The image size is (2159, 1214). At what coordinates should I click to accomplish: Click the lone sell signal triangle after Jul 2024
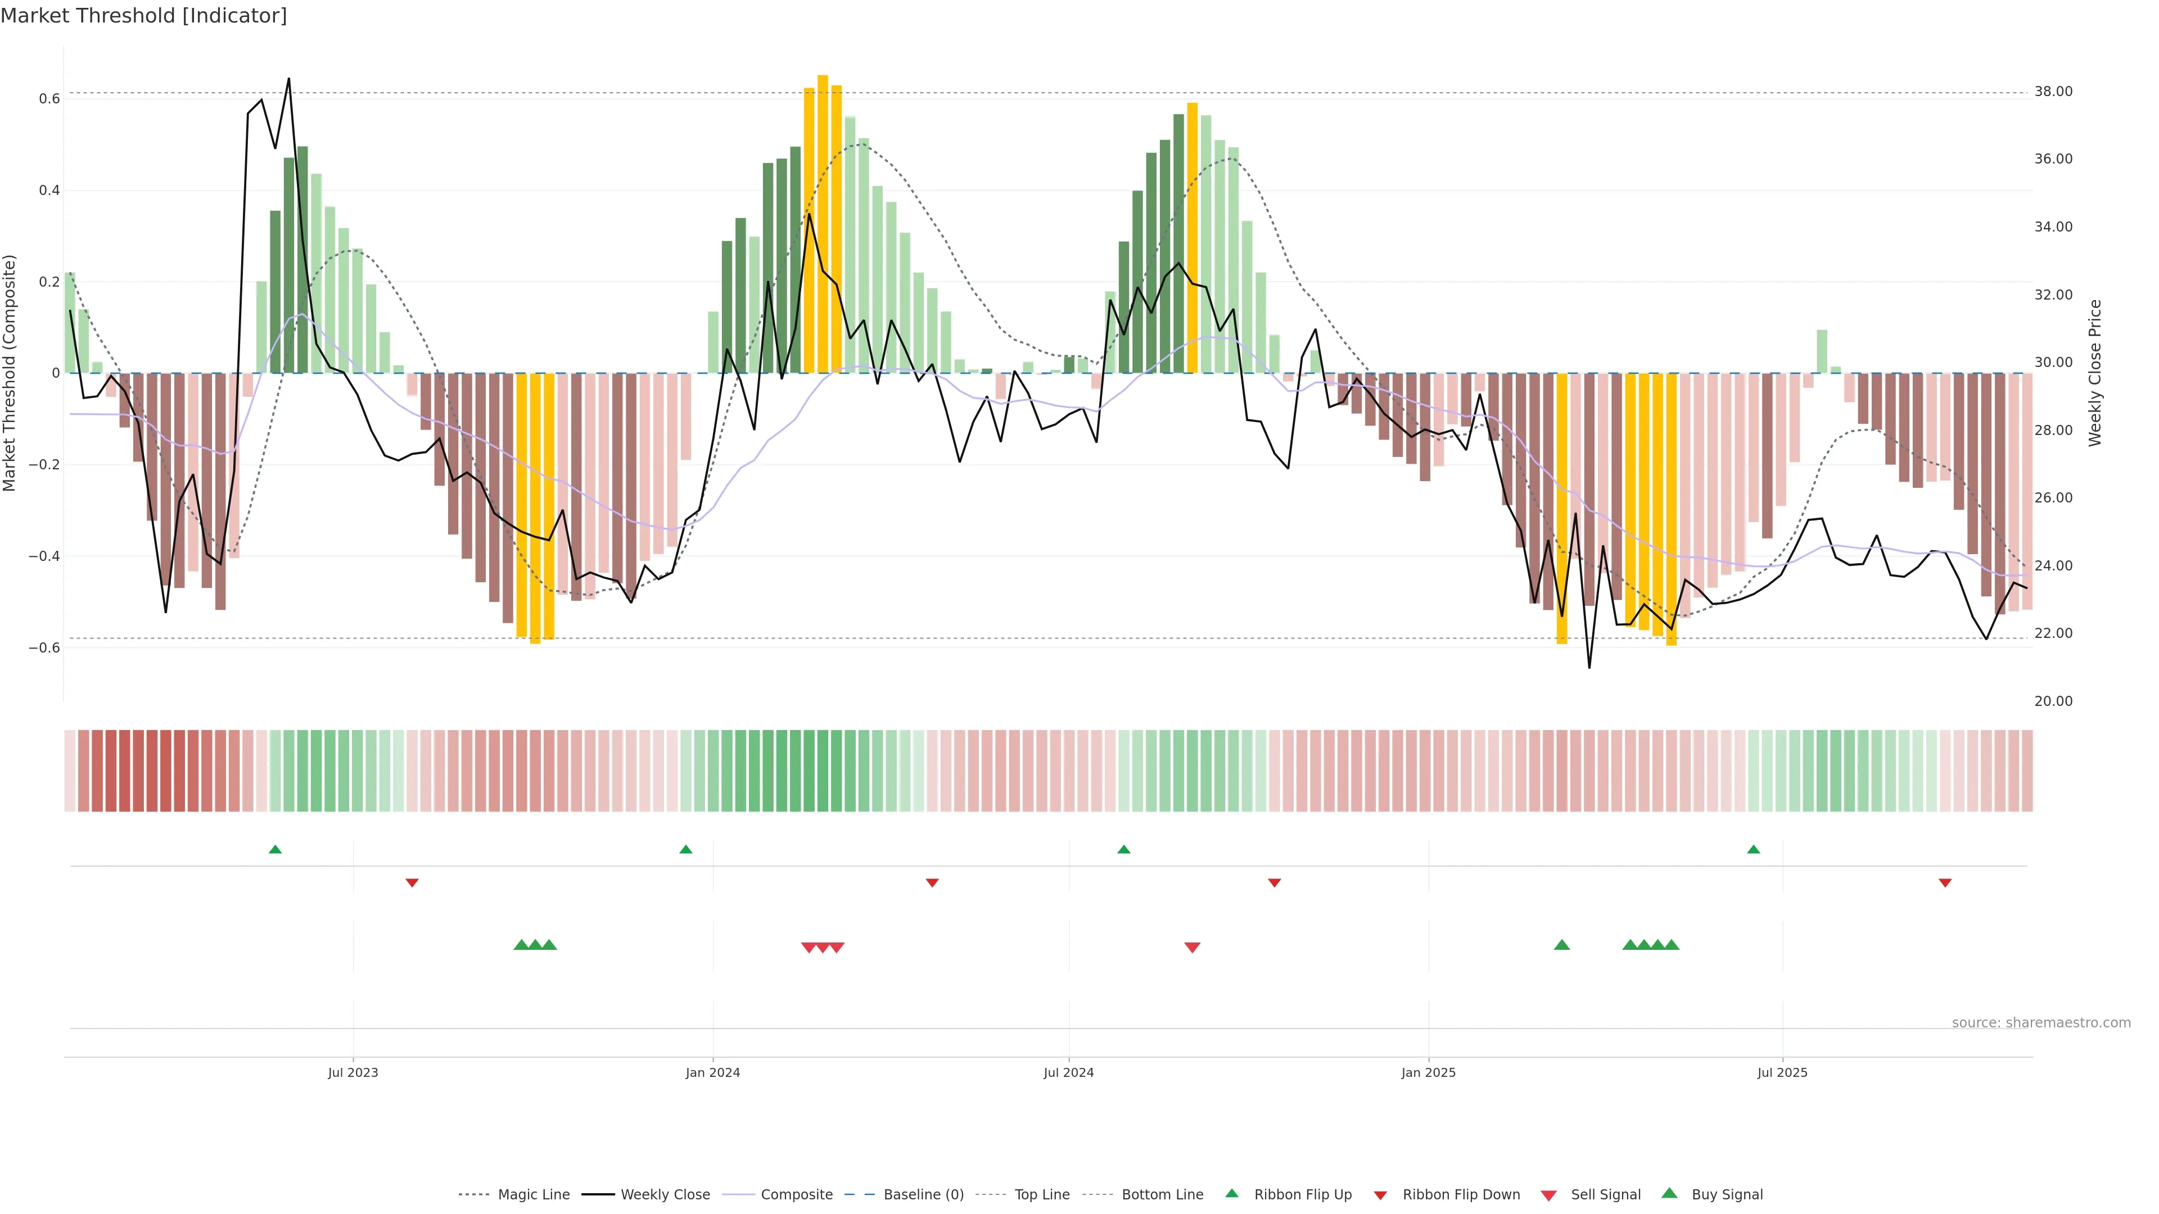[1192, 948]
